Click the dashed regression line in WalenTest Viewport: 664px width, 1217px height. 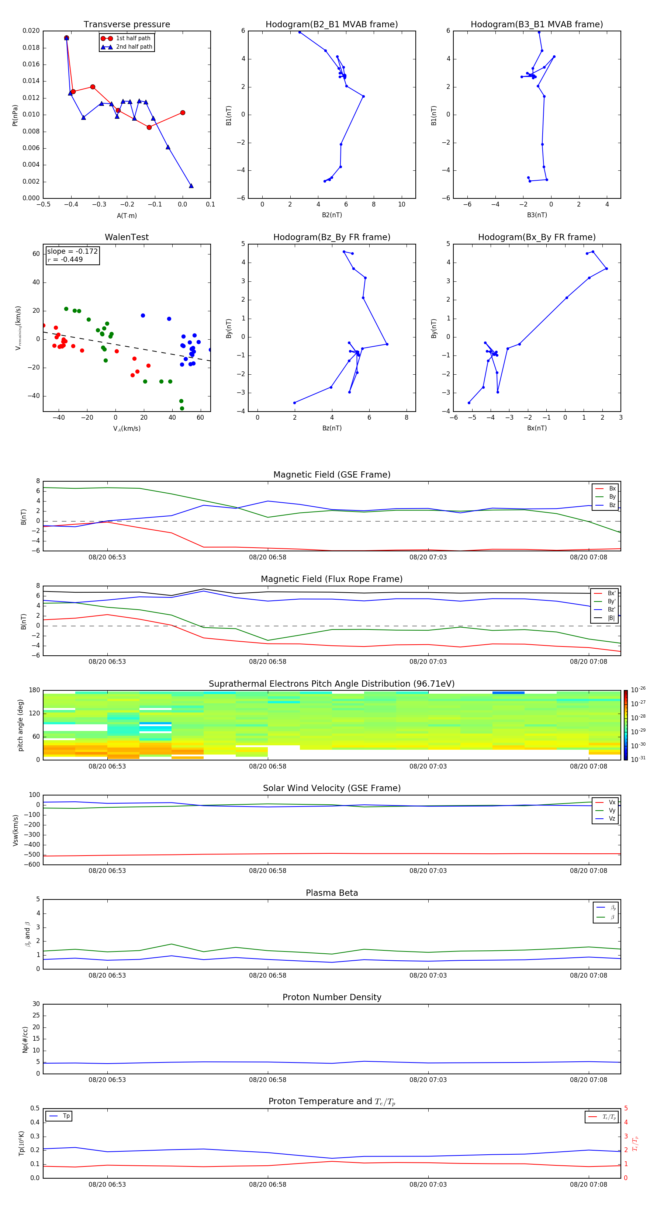(127, 346)
